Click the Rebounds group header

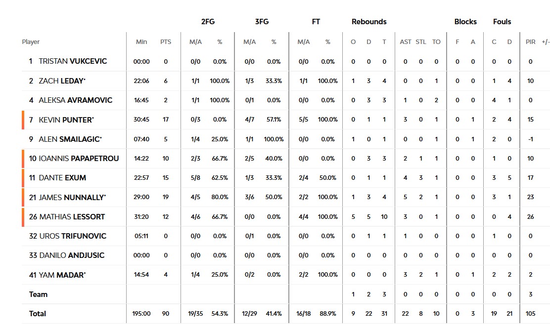point(369,22)
